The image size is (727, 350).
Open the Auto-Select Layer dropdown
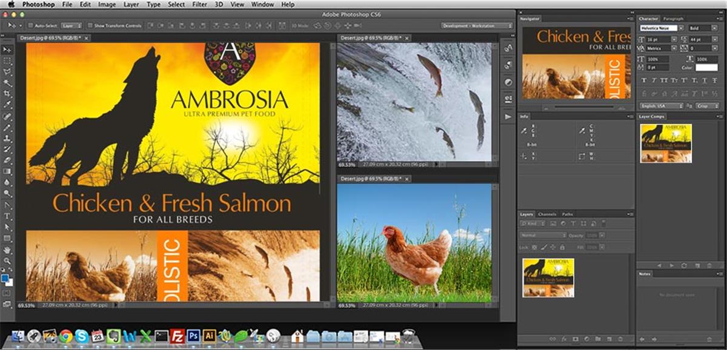(71, 26)
